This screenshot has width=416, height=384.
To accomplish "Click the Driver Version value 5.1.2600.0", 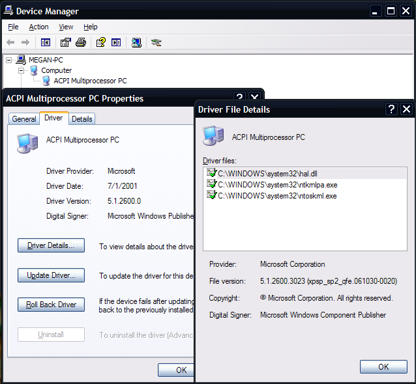I will pyautogui.click(x=124, y=201).
